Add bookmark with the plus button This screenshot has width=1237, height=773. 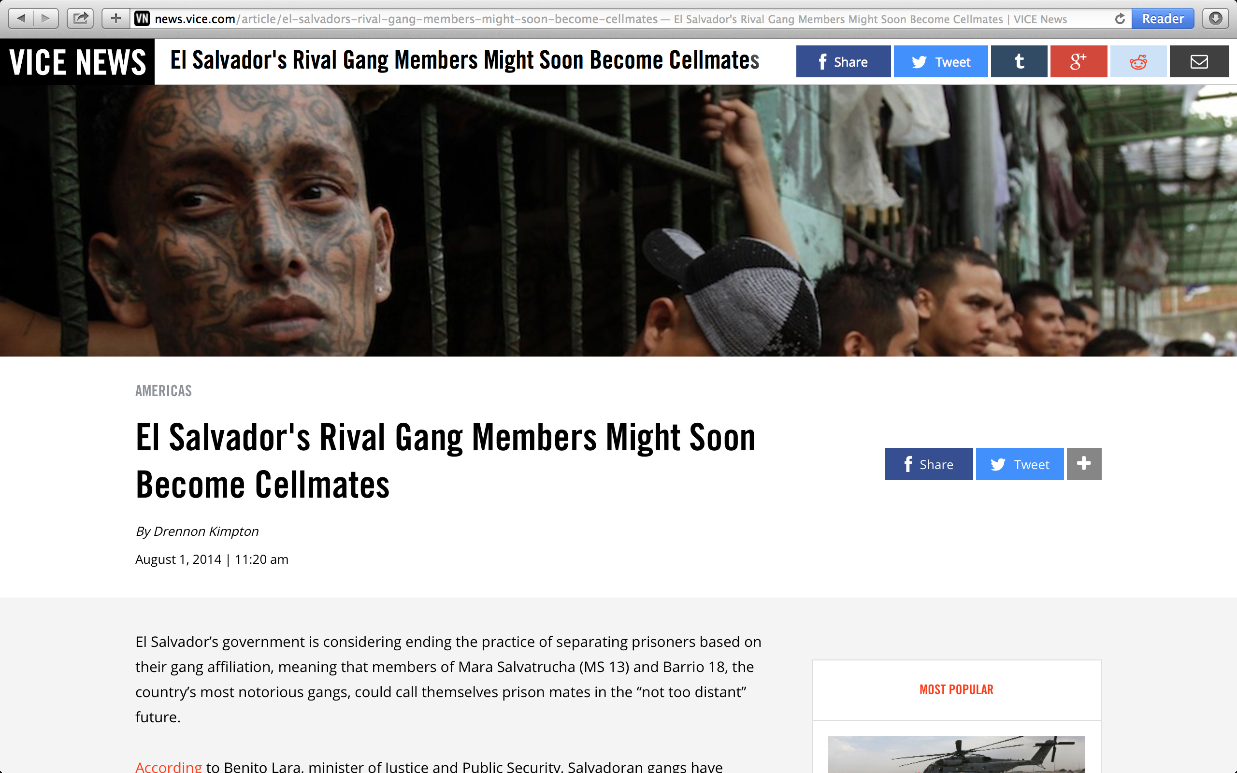(116, 19)
